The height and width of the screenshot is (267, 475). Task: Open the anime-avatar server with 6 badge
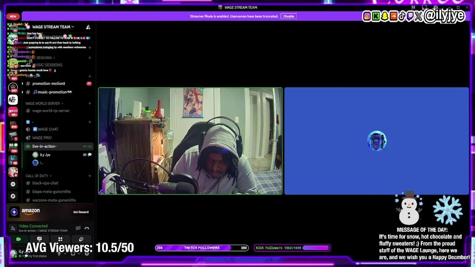pos(13,172)
